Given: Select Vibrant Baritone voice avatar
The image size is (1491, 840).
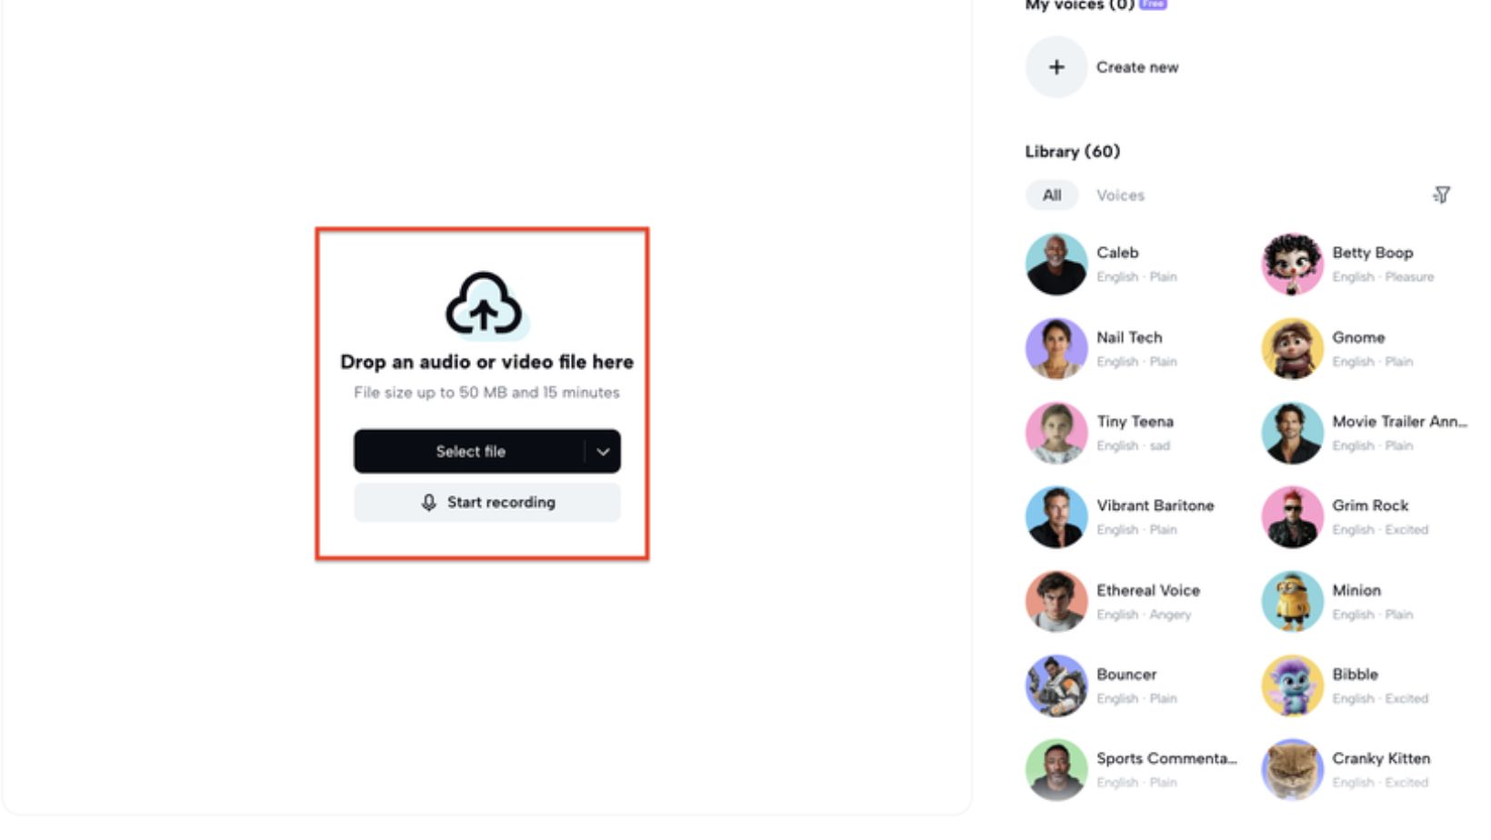Looking at the screenshot, I should (x=1056, y=517).
